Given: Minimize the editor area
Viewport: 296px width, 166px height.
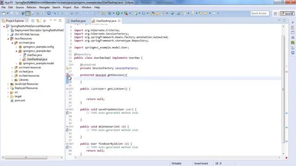Looking at the screenshot, I should (279, 20).
